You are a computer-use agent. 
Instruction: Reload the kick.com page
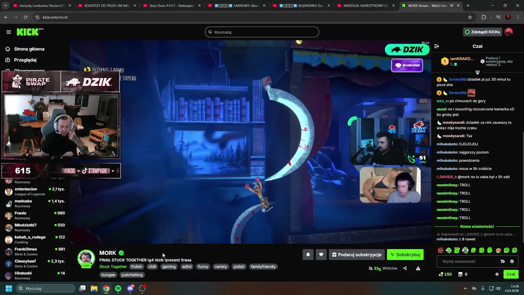click(x=25, y=17)
